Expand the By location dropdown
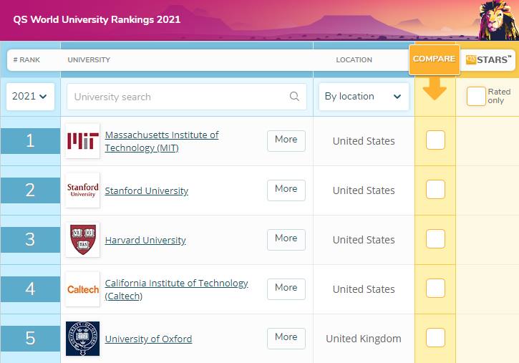The width and height of the screenshot is (519, 363). [x=364, y=96]
